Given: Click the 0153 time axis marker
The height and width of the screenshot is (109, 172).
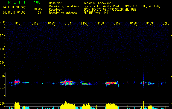Looking at the screenshot, I should 51,23.
